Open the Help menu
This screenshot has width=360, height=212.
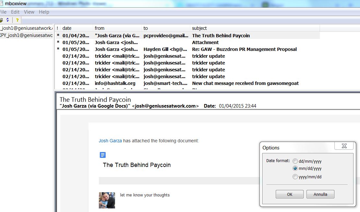(x=44, y=12)
